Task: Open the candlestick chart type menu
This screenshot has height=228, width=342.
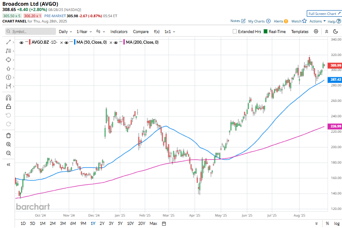Action: point(100,32)
